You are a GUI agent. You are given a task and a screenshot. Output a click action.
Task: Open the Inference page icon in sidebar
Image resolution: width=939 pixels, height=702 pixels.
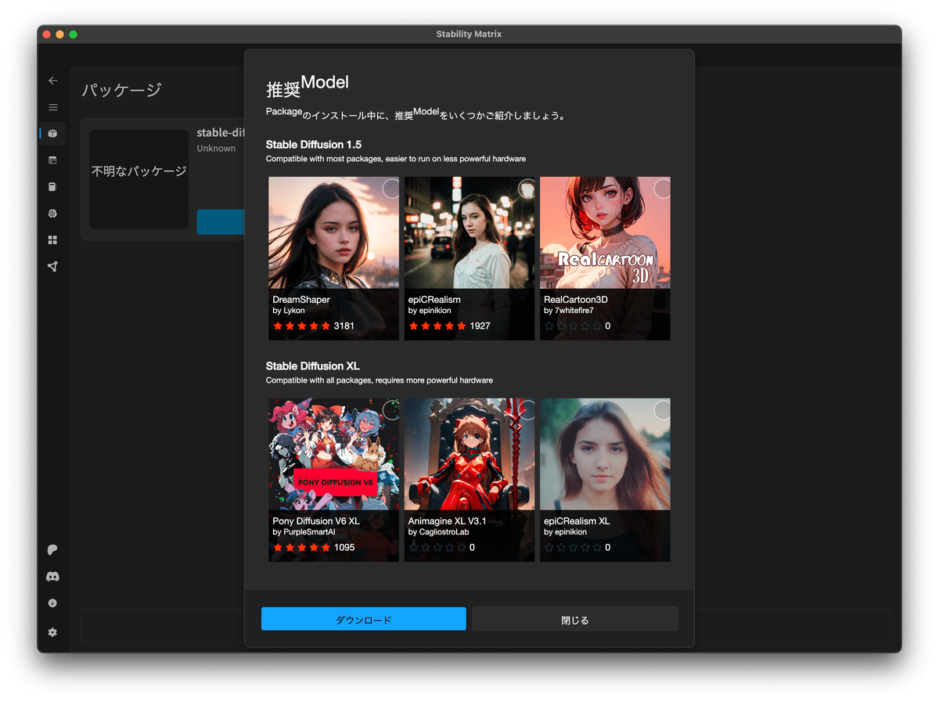pos(52,160)
